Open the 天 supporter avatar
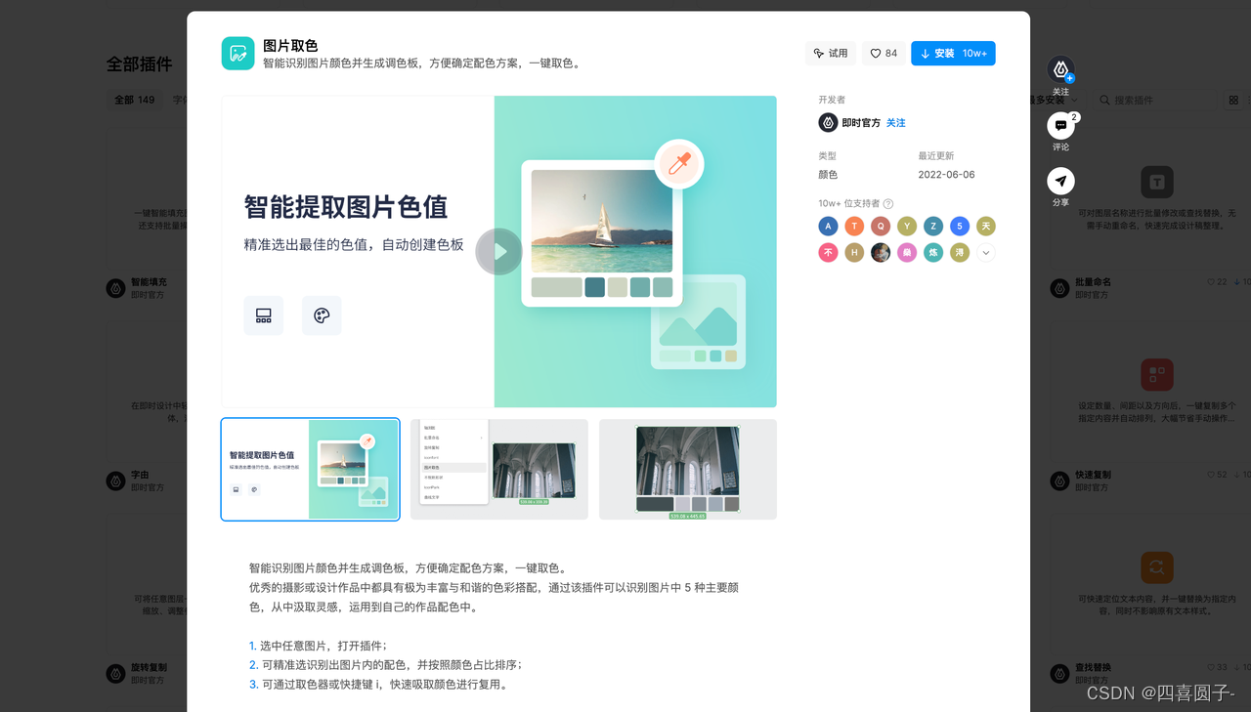 pyautogui.click(x=986, y=226)
